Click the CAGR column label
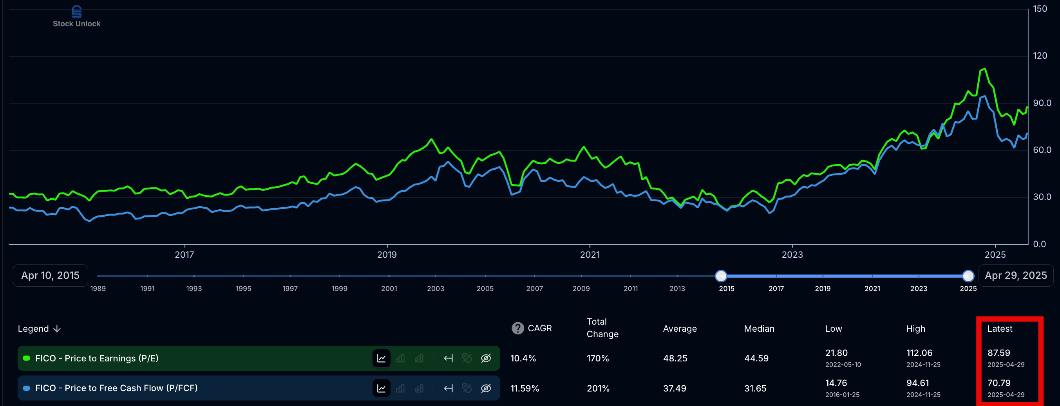 click(x=540, y=328)
